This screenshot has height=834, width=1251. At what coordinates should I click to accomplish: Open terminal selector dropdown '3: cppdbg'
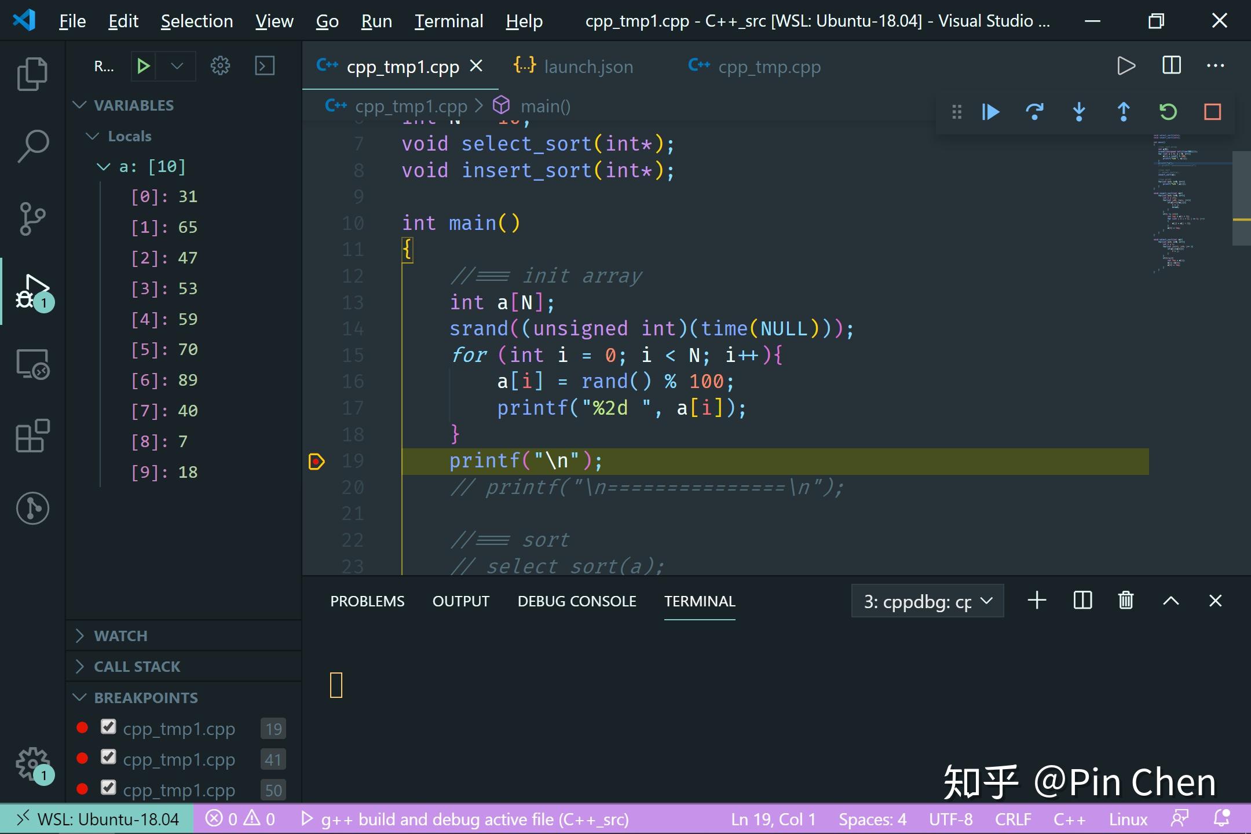[x=927, y=601]
